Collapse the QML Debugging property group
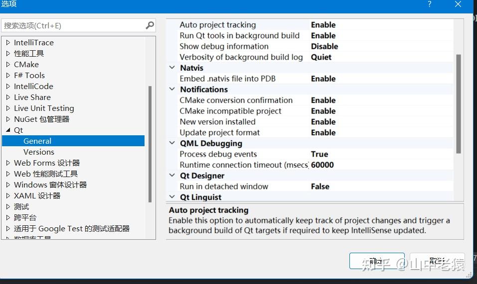The height and width of the screenshot is (284, 477). tap(172, 143)
